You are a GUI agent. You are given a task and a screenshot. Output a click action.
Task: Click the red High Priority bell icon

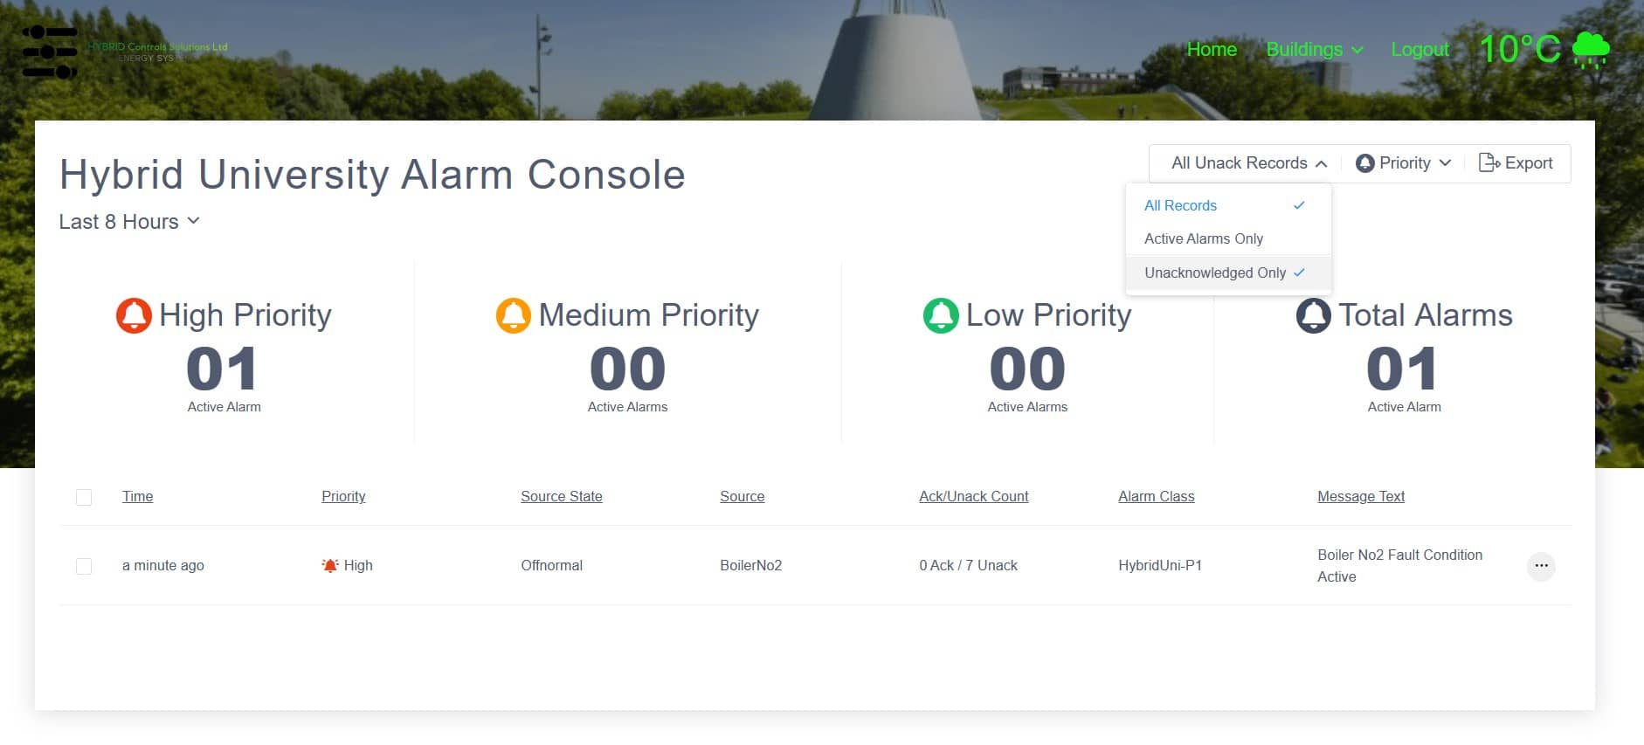pos(134,315)
